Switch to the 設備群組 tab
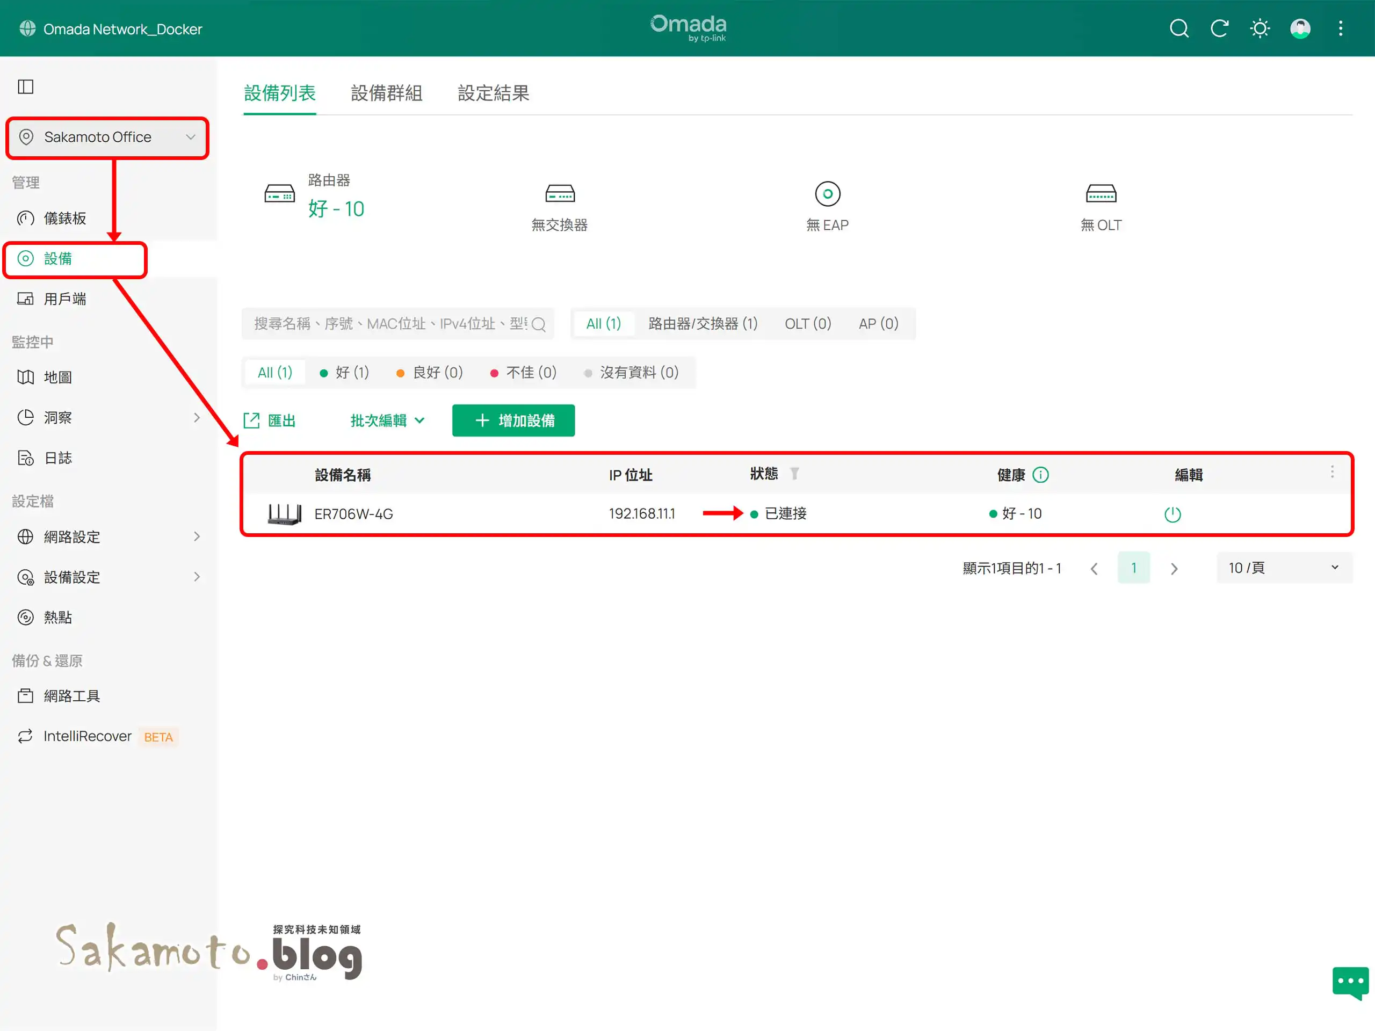 [387, 93]
